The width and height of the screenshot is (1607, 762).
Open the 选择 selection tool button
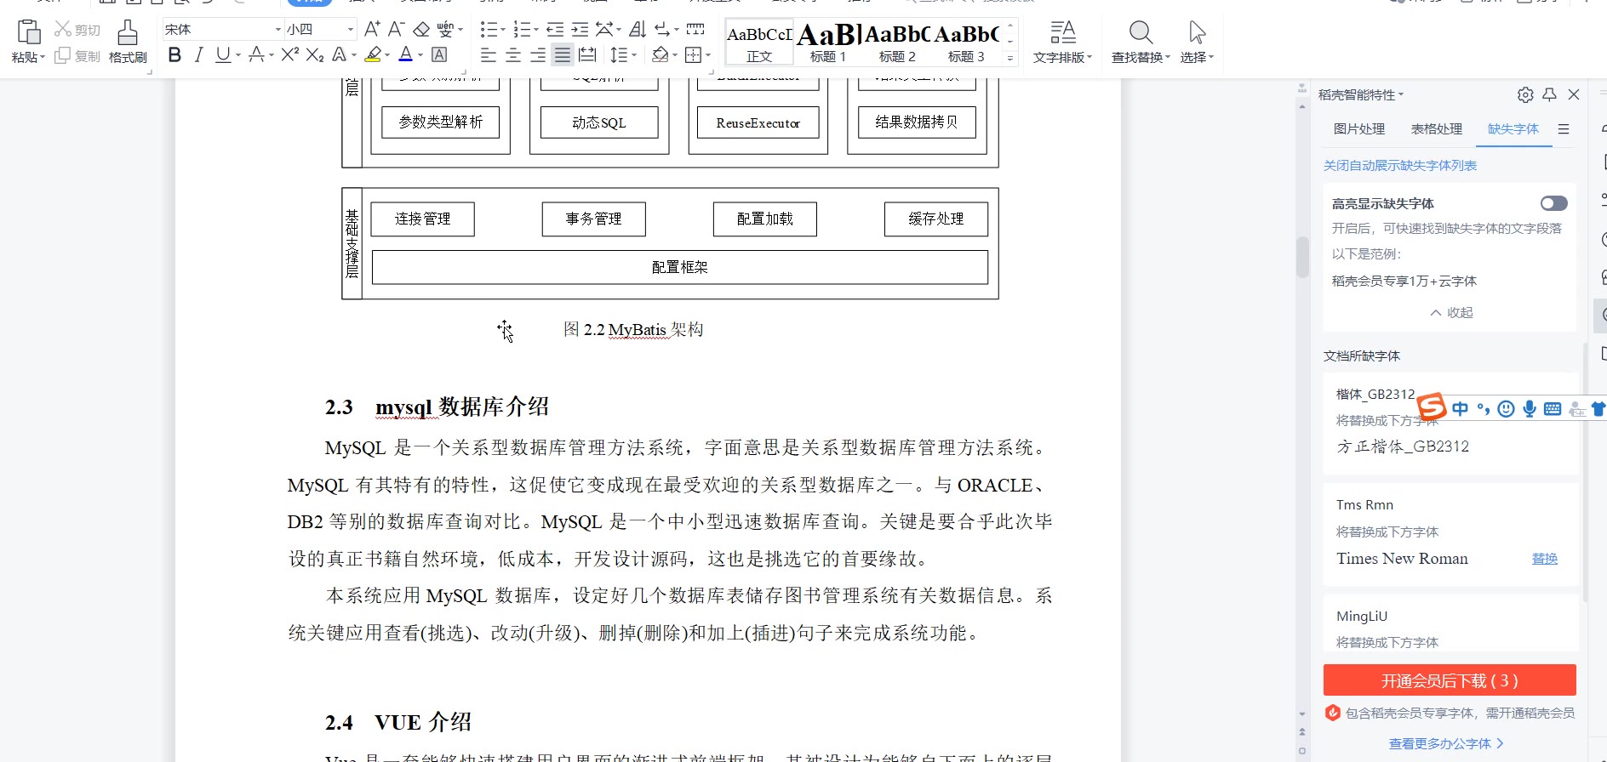(1197, 42)
